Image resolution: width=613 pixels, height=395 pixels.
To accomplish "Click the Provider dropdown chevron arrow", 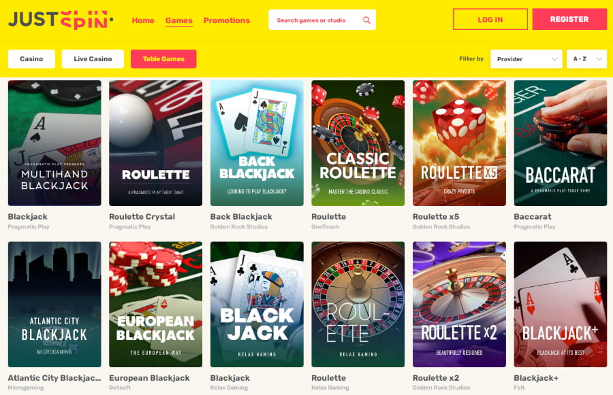I will coord(554,59).
